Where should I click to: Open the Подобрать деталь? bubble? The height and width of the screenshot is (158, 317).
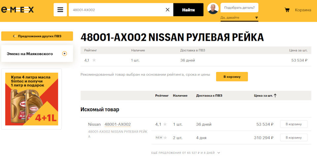[x=239, y=8]
